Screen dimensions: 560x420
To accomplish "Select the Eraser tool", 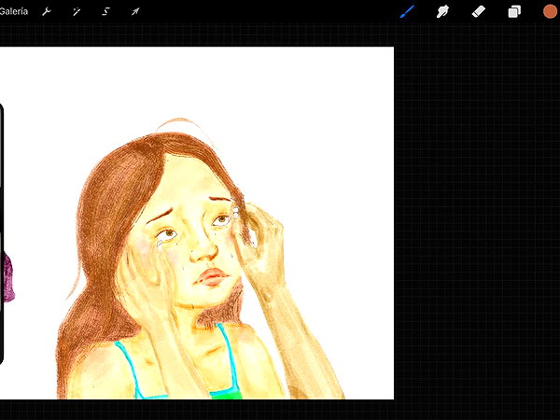I will 479,11.
